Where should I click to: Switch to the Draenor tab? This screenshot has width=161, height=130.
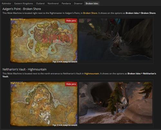tap(78, 4)
